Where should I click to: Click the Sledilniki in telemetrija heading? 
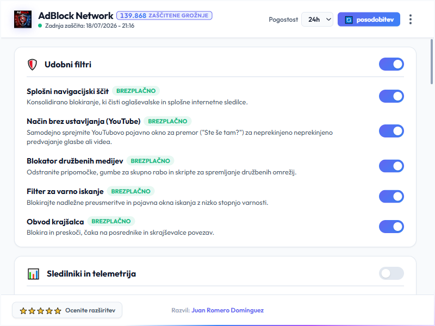pos(91,274)
